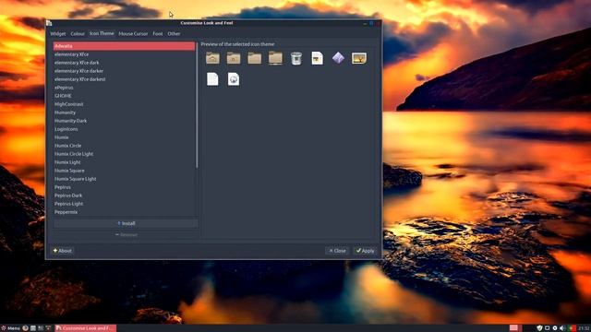Screen dimensions: 591x332
Task: Launch the web browser icon in taskbar
Action: point(25,328)
